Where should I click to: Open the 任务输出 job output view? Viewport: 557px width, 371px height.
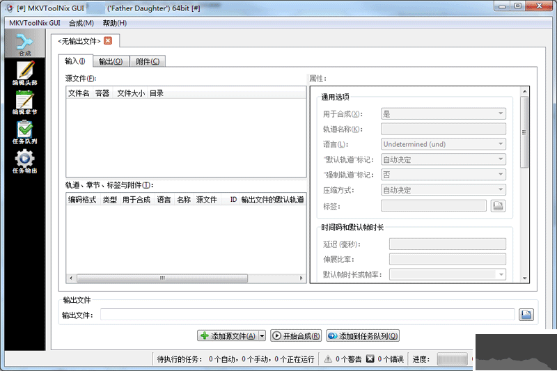(x=24, y=161)
